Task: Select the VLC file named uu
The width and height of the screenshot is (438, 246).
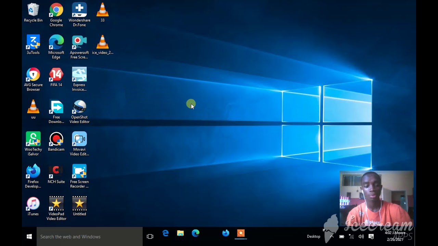Action: pos(33,110)
